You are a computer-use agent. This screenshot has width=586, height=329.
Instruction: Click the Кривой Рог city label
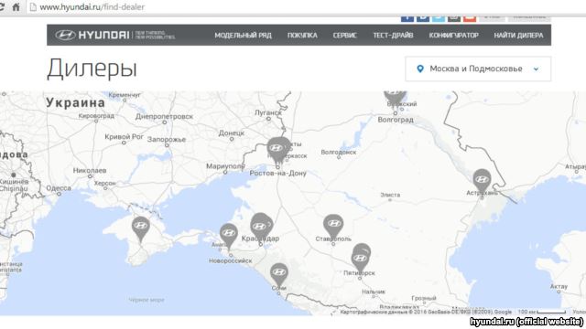125,137
